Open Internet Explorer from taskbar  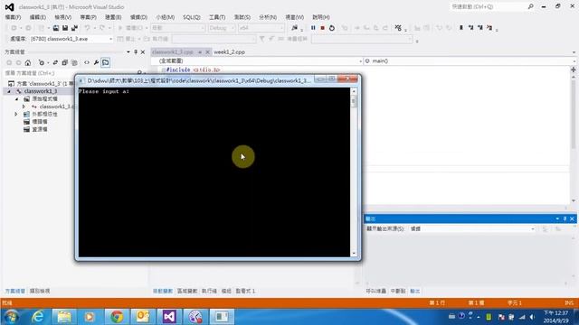click(38, 317)
